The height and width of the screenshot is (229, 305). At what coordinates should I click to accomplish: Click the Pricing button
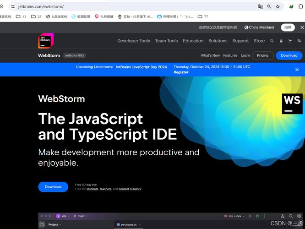click(x=262, y=55)
